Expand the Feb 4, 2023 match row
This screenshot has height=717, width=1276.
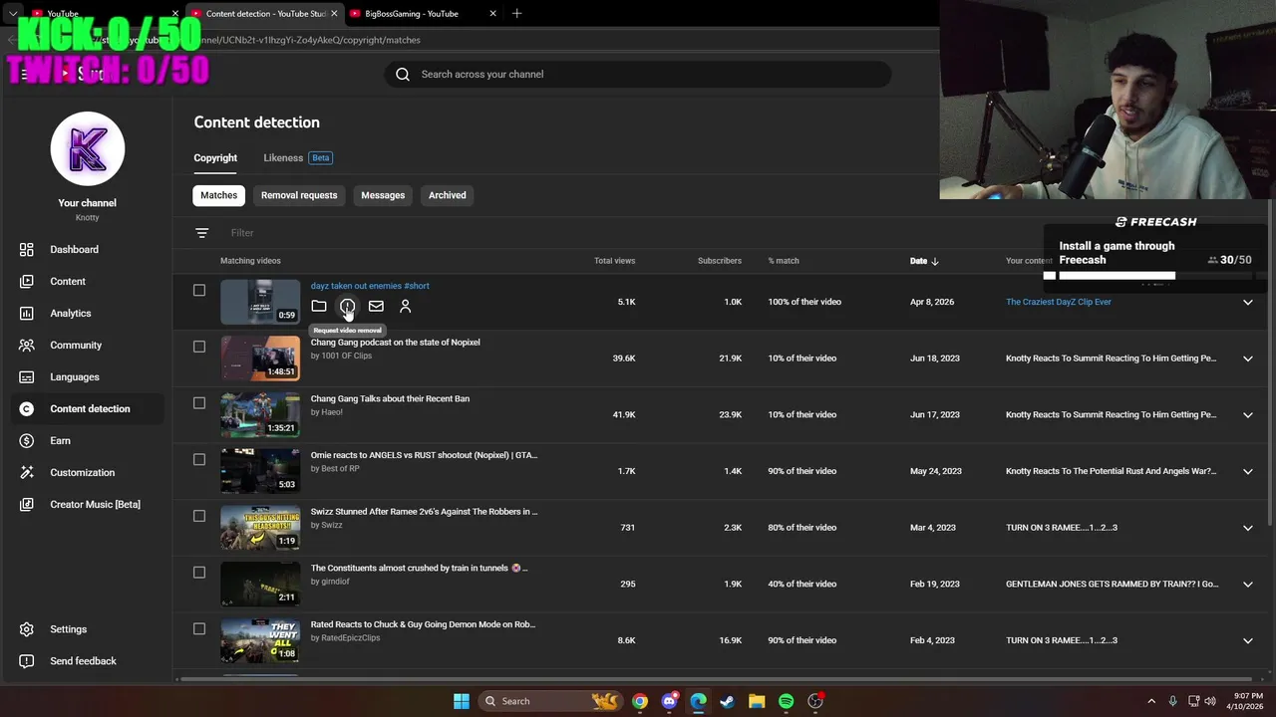1248,640
